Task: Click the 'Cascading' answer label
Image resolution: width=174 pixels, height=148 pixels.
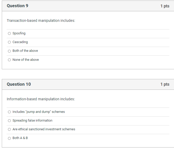Action: (20, 42)
